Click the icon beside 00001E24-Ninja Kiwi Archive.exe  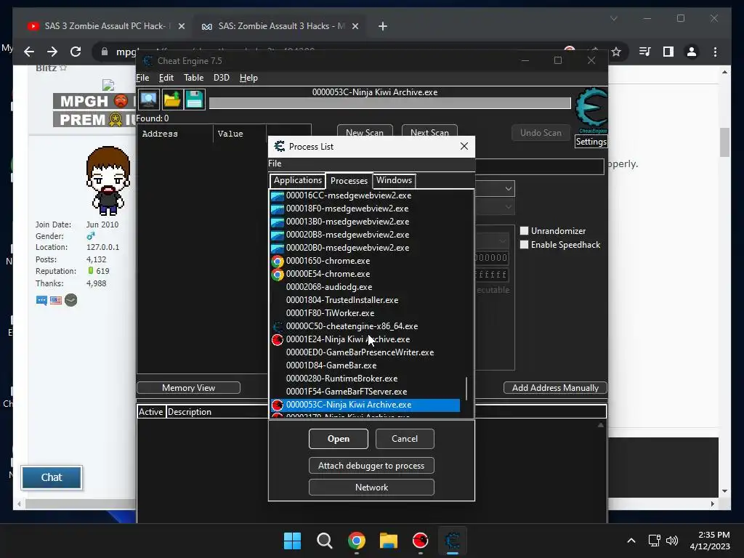(x=278, y=340)
